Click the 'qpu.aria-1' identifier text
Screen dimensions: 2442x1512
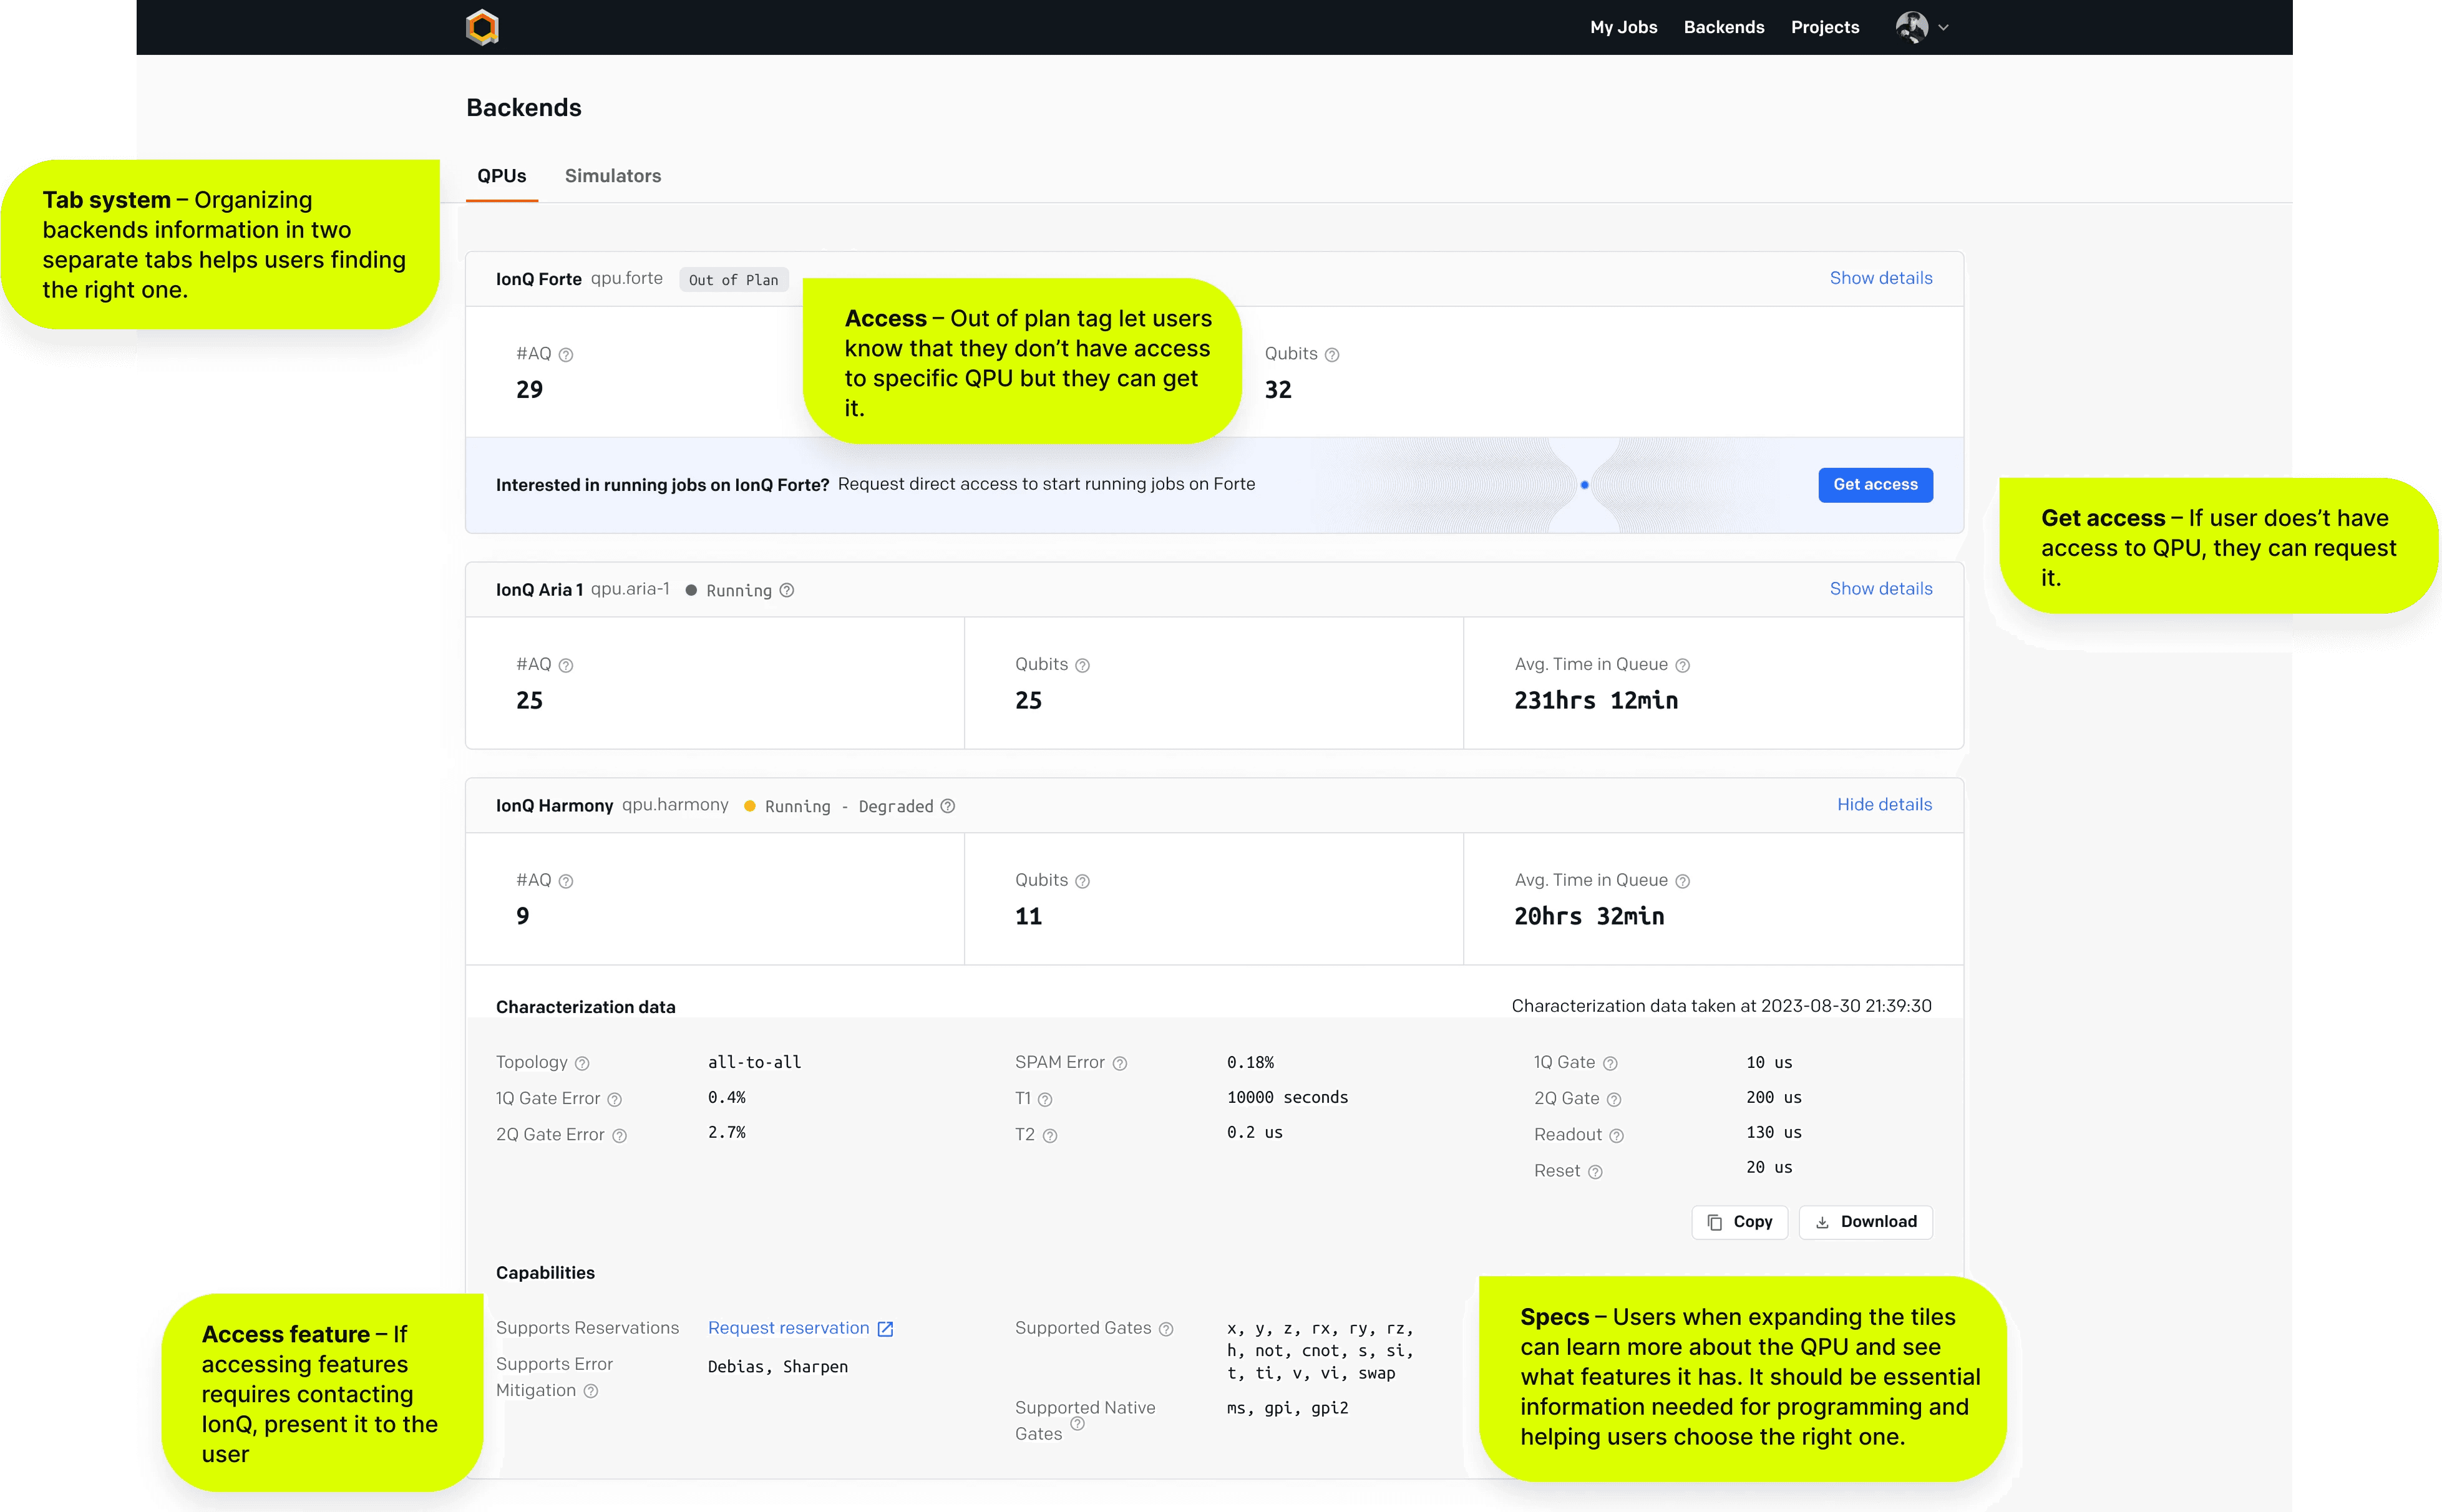click(630, 589)
